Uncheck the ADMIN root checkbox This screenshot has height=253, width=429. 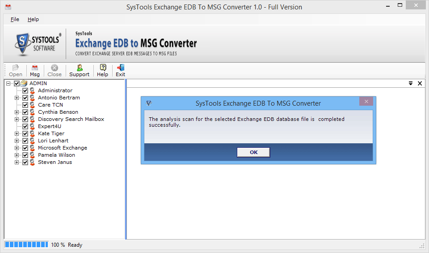(17, 83)
